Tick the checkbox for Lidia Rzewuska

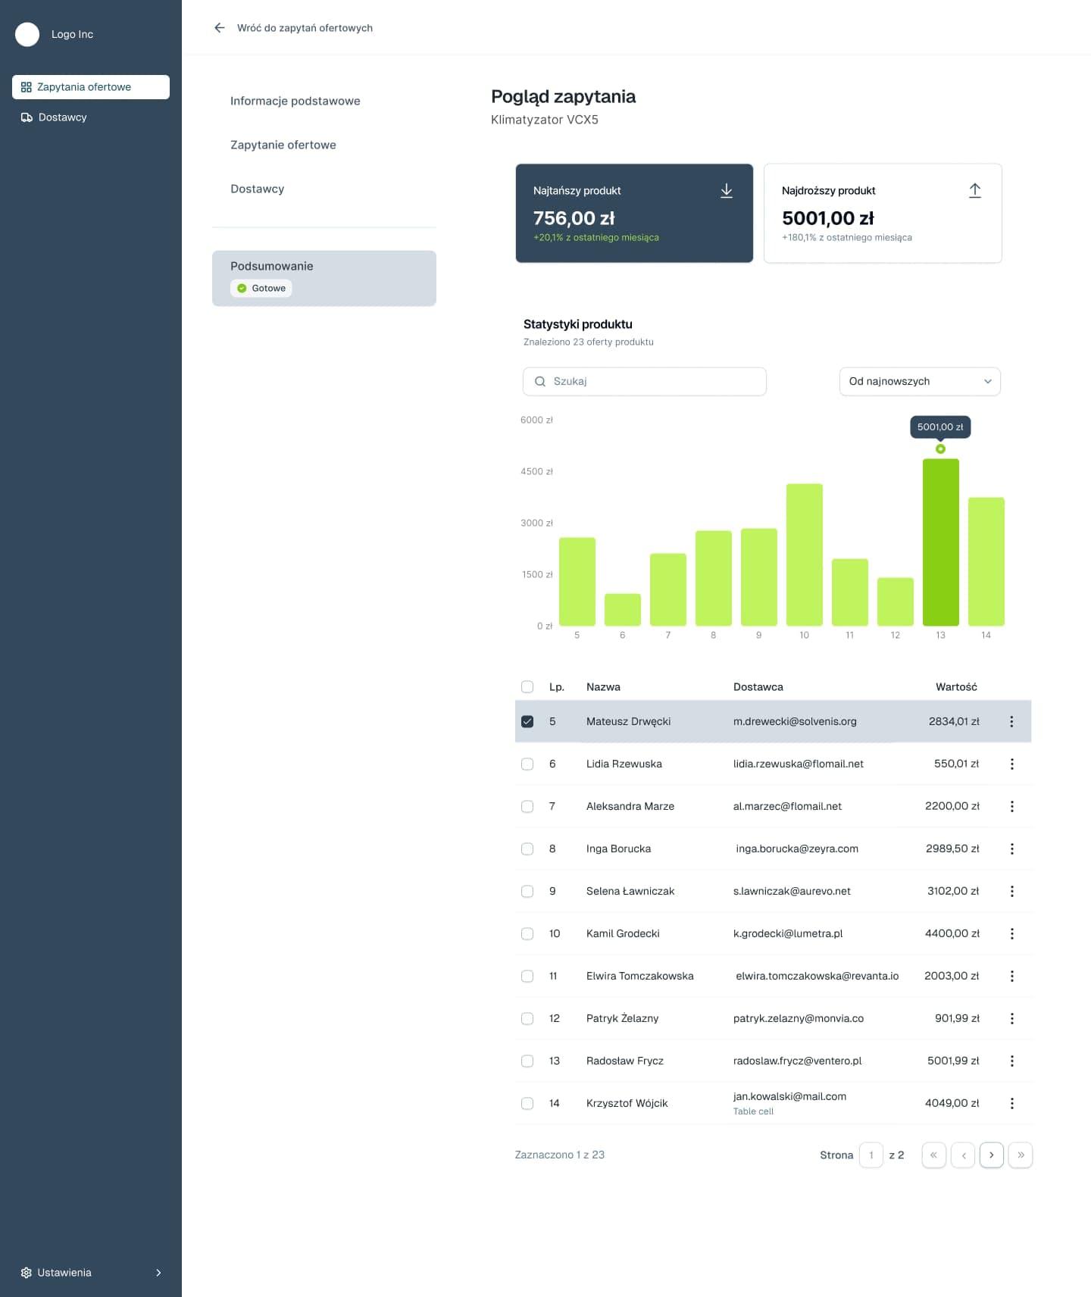(x=527, y=764)
